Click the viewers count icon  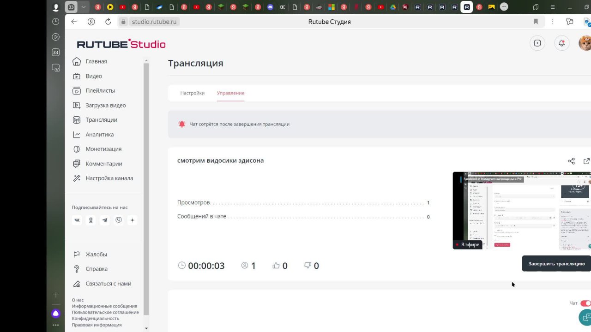[x=245, y=266]
